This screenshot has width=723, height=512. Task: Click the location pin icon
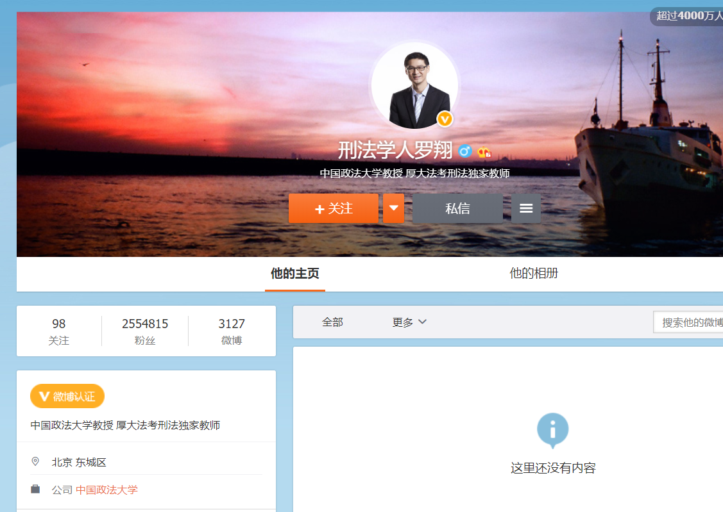[35, 461]
